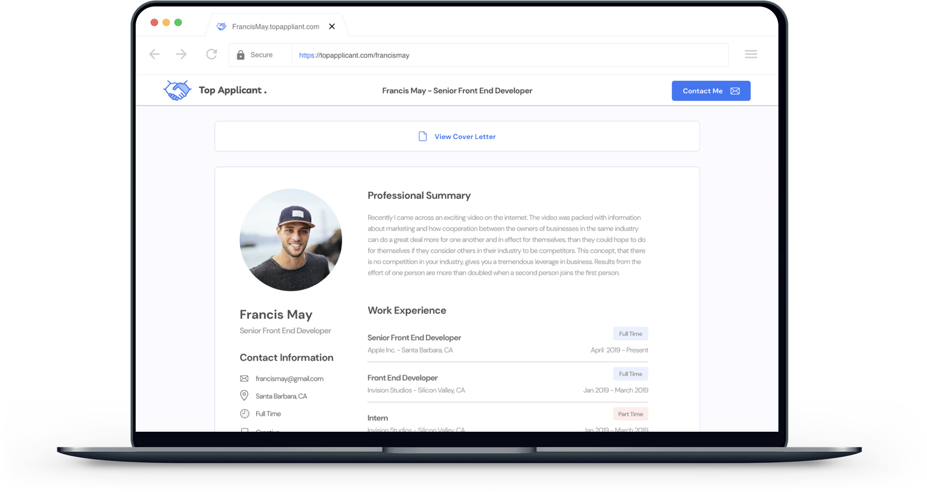Click the browser forward arrow

(x=181, y=54)
